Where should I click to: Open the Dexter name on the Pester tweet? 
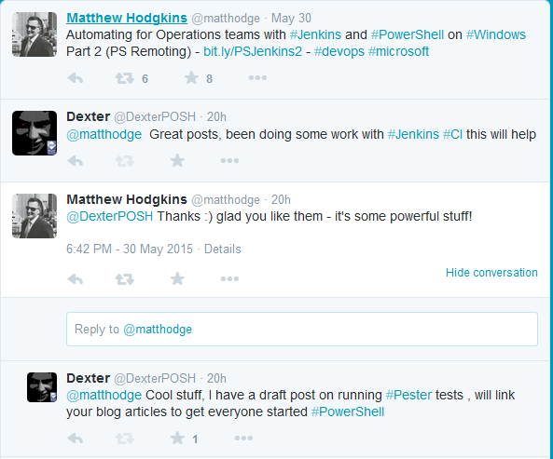pyautogui.click(x=89, y=378)
